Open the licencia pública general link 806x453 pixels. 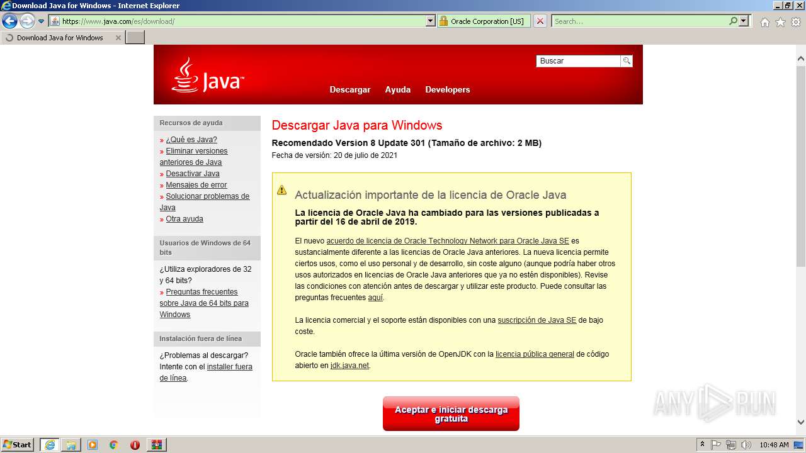coord(535,354)
